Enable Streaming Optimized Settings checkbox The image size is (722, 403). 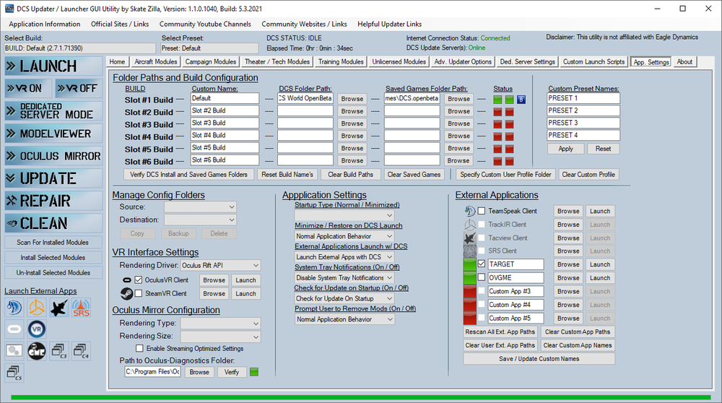pos(139,348)
